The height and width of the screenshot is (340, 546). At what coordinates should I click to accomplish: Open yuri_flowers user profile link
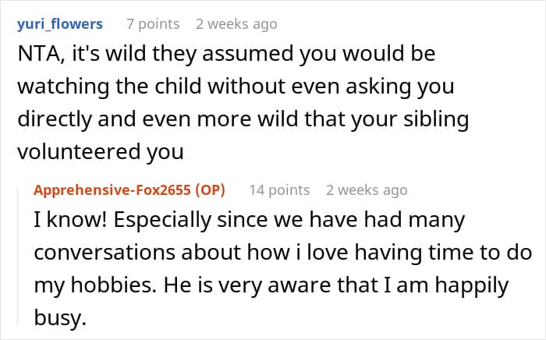pos(59,24)
